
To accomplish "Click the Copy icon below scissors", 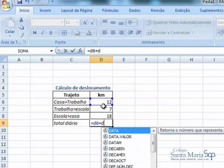I will pos(21,28).
